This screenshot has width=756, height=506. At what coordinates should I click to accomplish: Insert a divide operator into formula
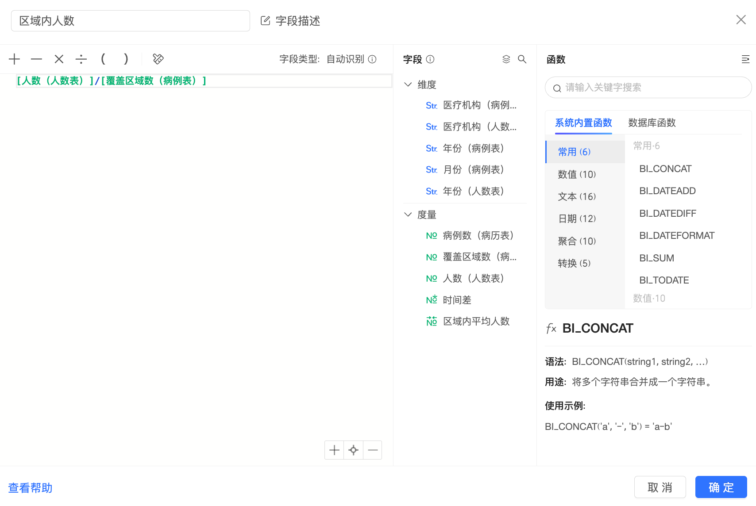tap(81, 59)
